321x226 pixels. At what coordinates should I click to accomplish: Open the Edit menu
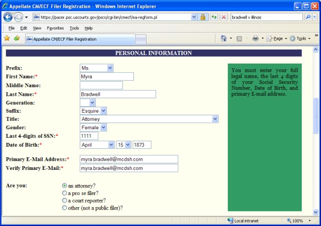click(x=24, y=28)
